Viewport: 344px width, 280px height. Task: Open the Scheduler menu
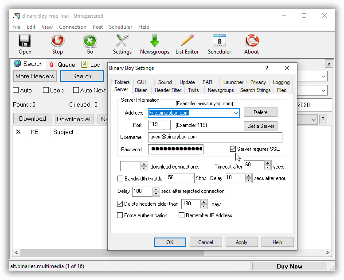pyautogui.click(x=121, y=27)
